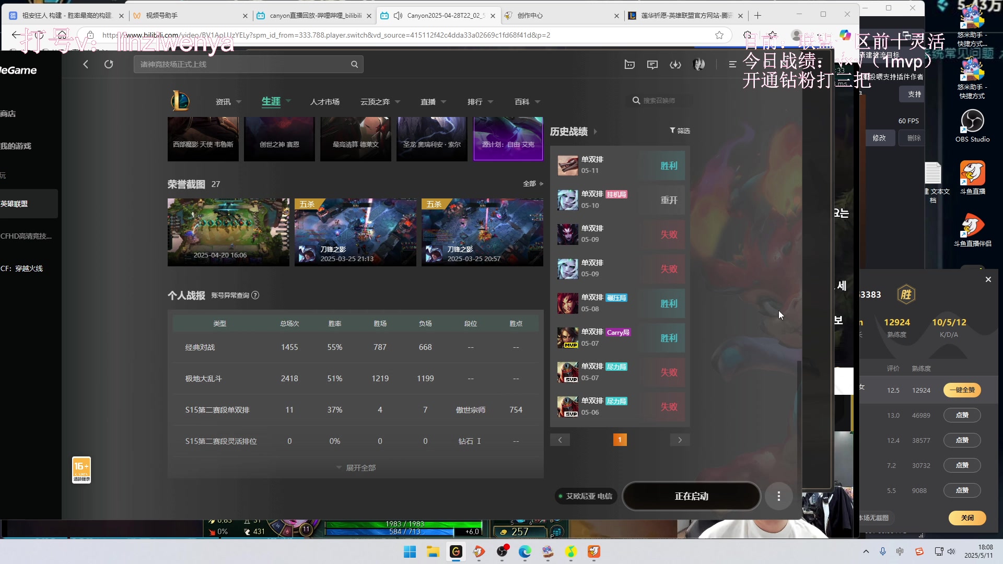
Task: Switch to the 视频号助手 browser tab
Action: click(x=190, y=16)
